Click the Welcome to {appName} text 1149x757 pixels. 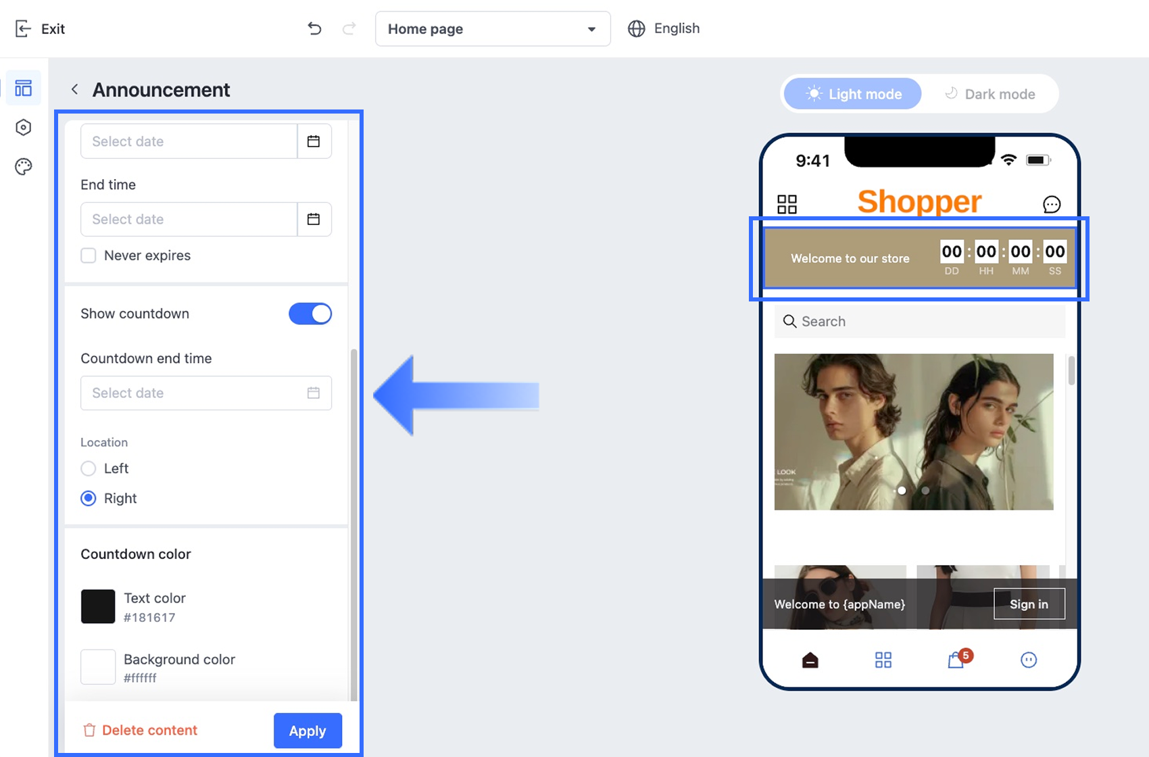pos(839,604)
